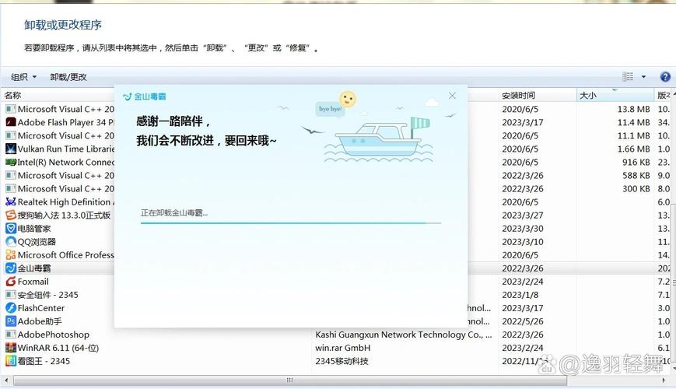Click the 卸载/更改 toolbar button
Image resolution: width=676 pixels, height=389 pixels.
coord(68,77)
